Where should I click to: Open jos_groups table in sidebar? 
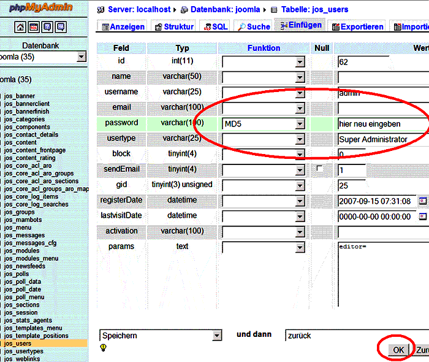point(20,212)
